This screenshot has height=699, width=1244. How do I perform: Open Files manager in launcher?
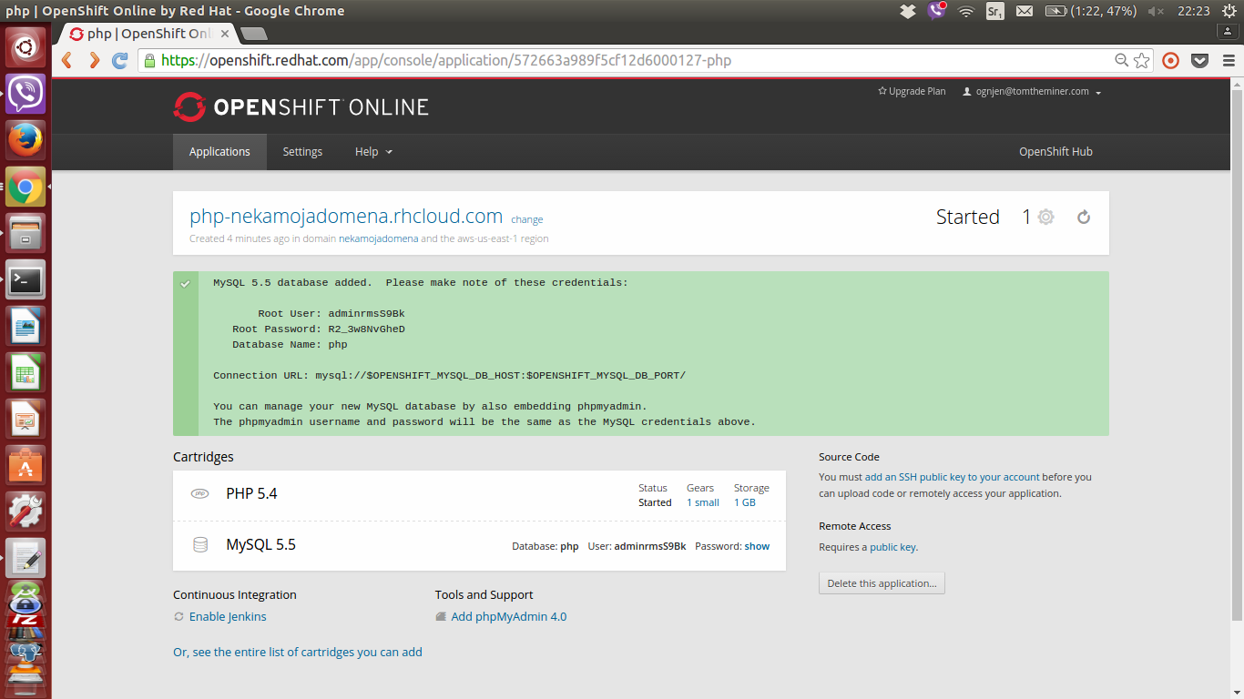tap(25, 233)
